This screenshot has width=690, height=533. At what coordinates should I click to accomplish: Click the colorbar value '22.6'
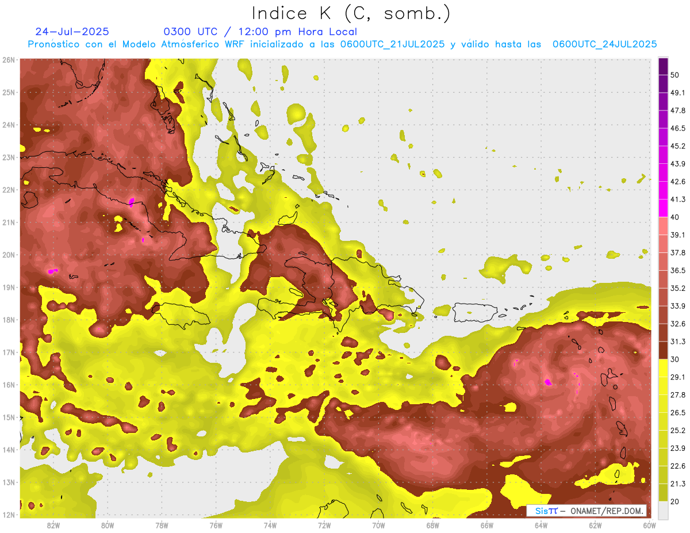678,466
